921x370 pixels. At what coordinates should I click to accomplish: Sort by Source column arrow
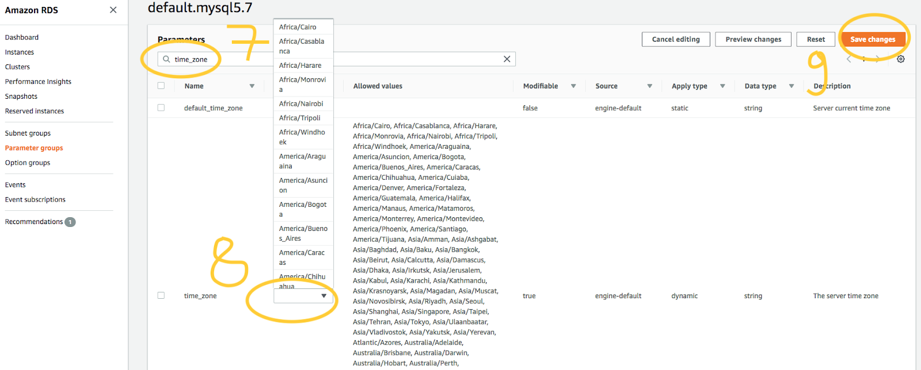(649, 86)
